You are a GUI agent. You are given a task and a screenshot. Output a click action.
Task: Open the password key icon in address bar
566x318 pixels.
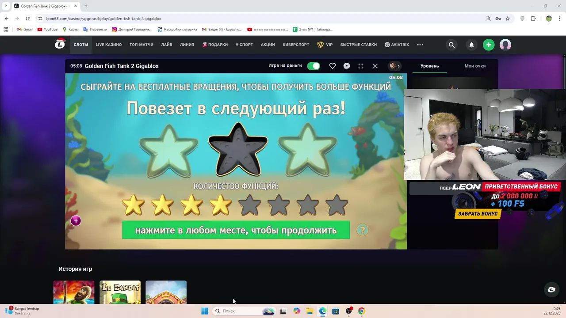(x=498, y=19)
